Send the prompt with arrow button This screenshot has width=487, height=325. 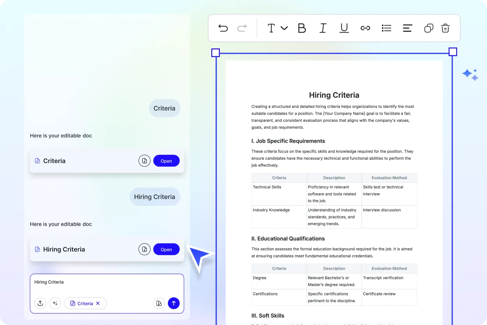click(174, 303)
